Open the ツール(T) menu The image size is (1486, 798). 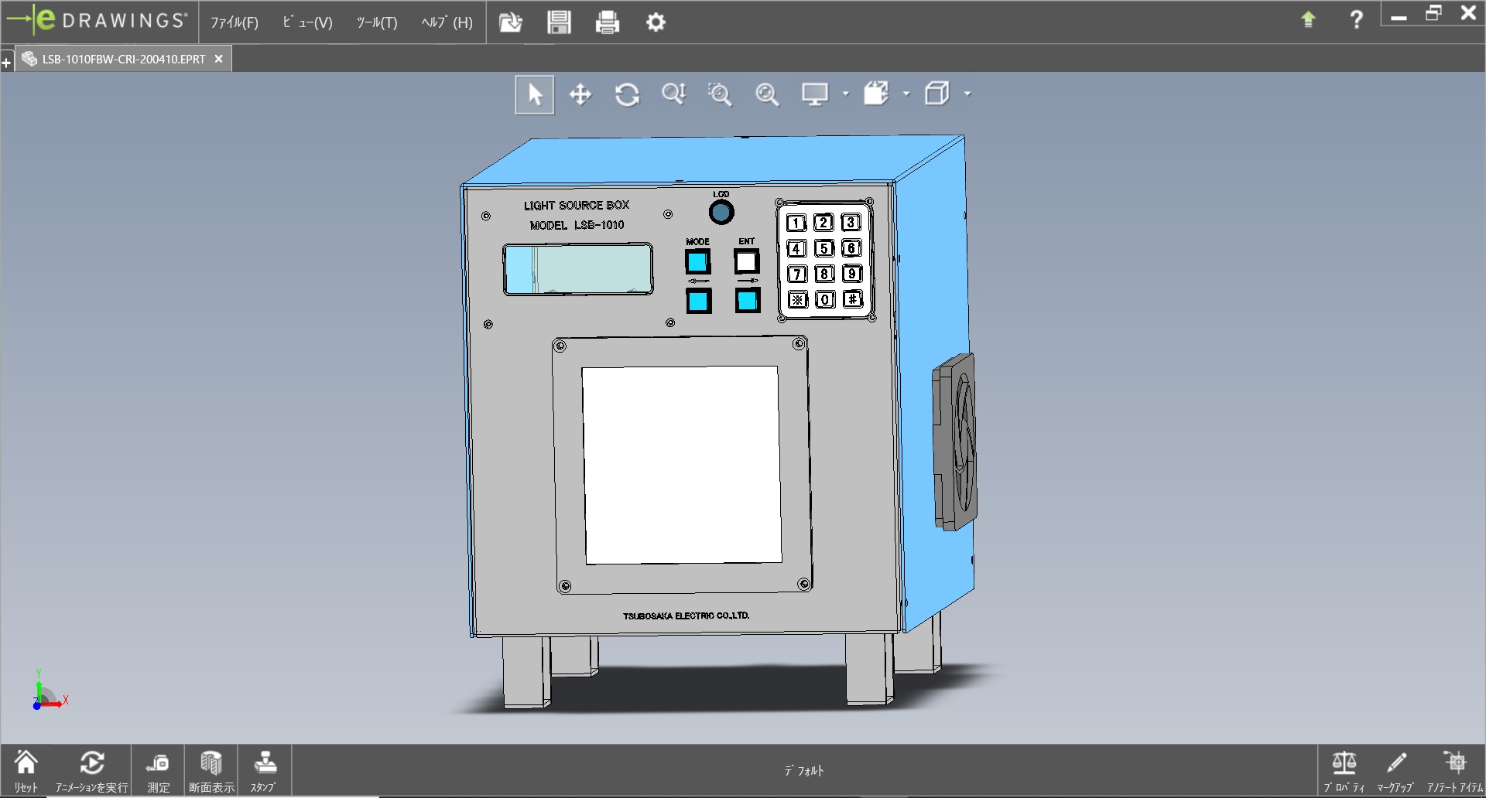376,22
